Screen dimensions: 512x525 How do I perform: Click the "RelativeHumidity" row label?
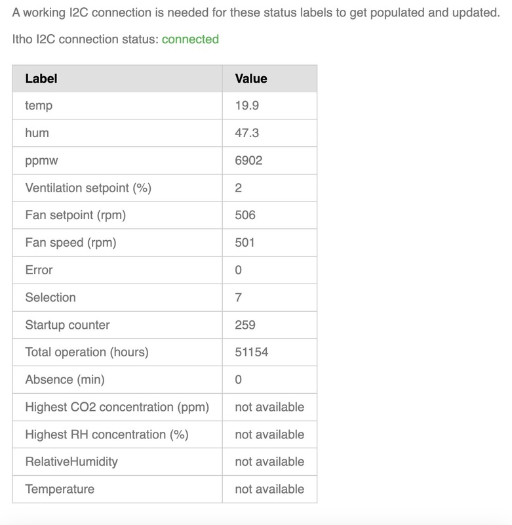71,461
